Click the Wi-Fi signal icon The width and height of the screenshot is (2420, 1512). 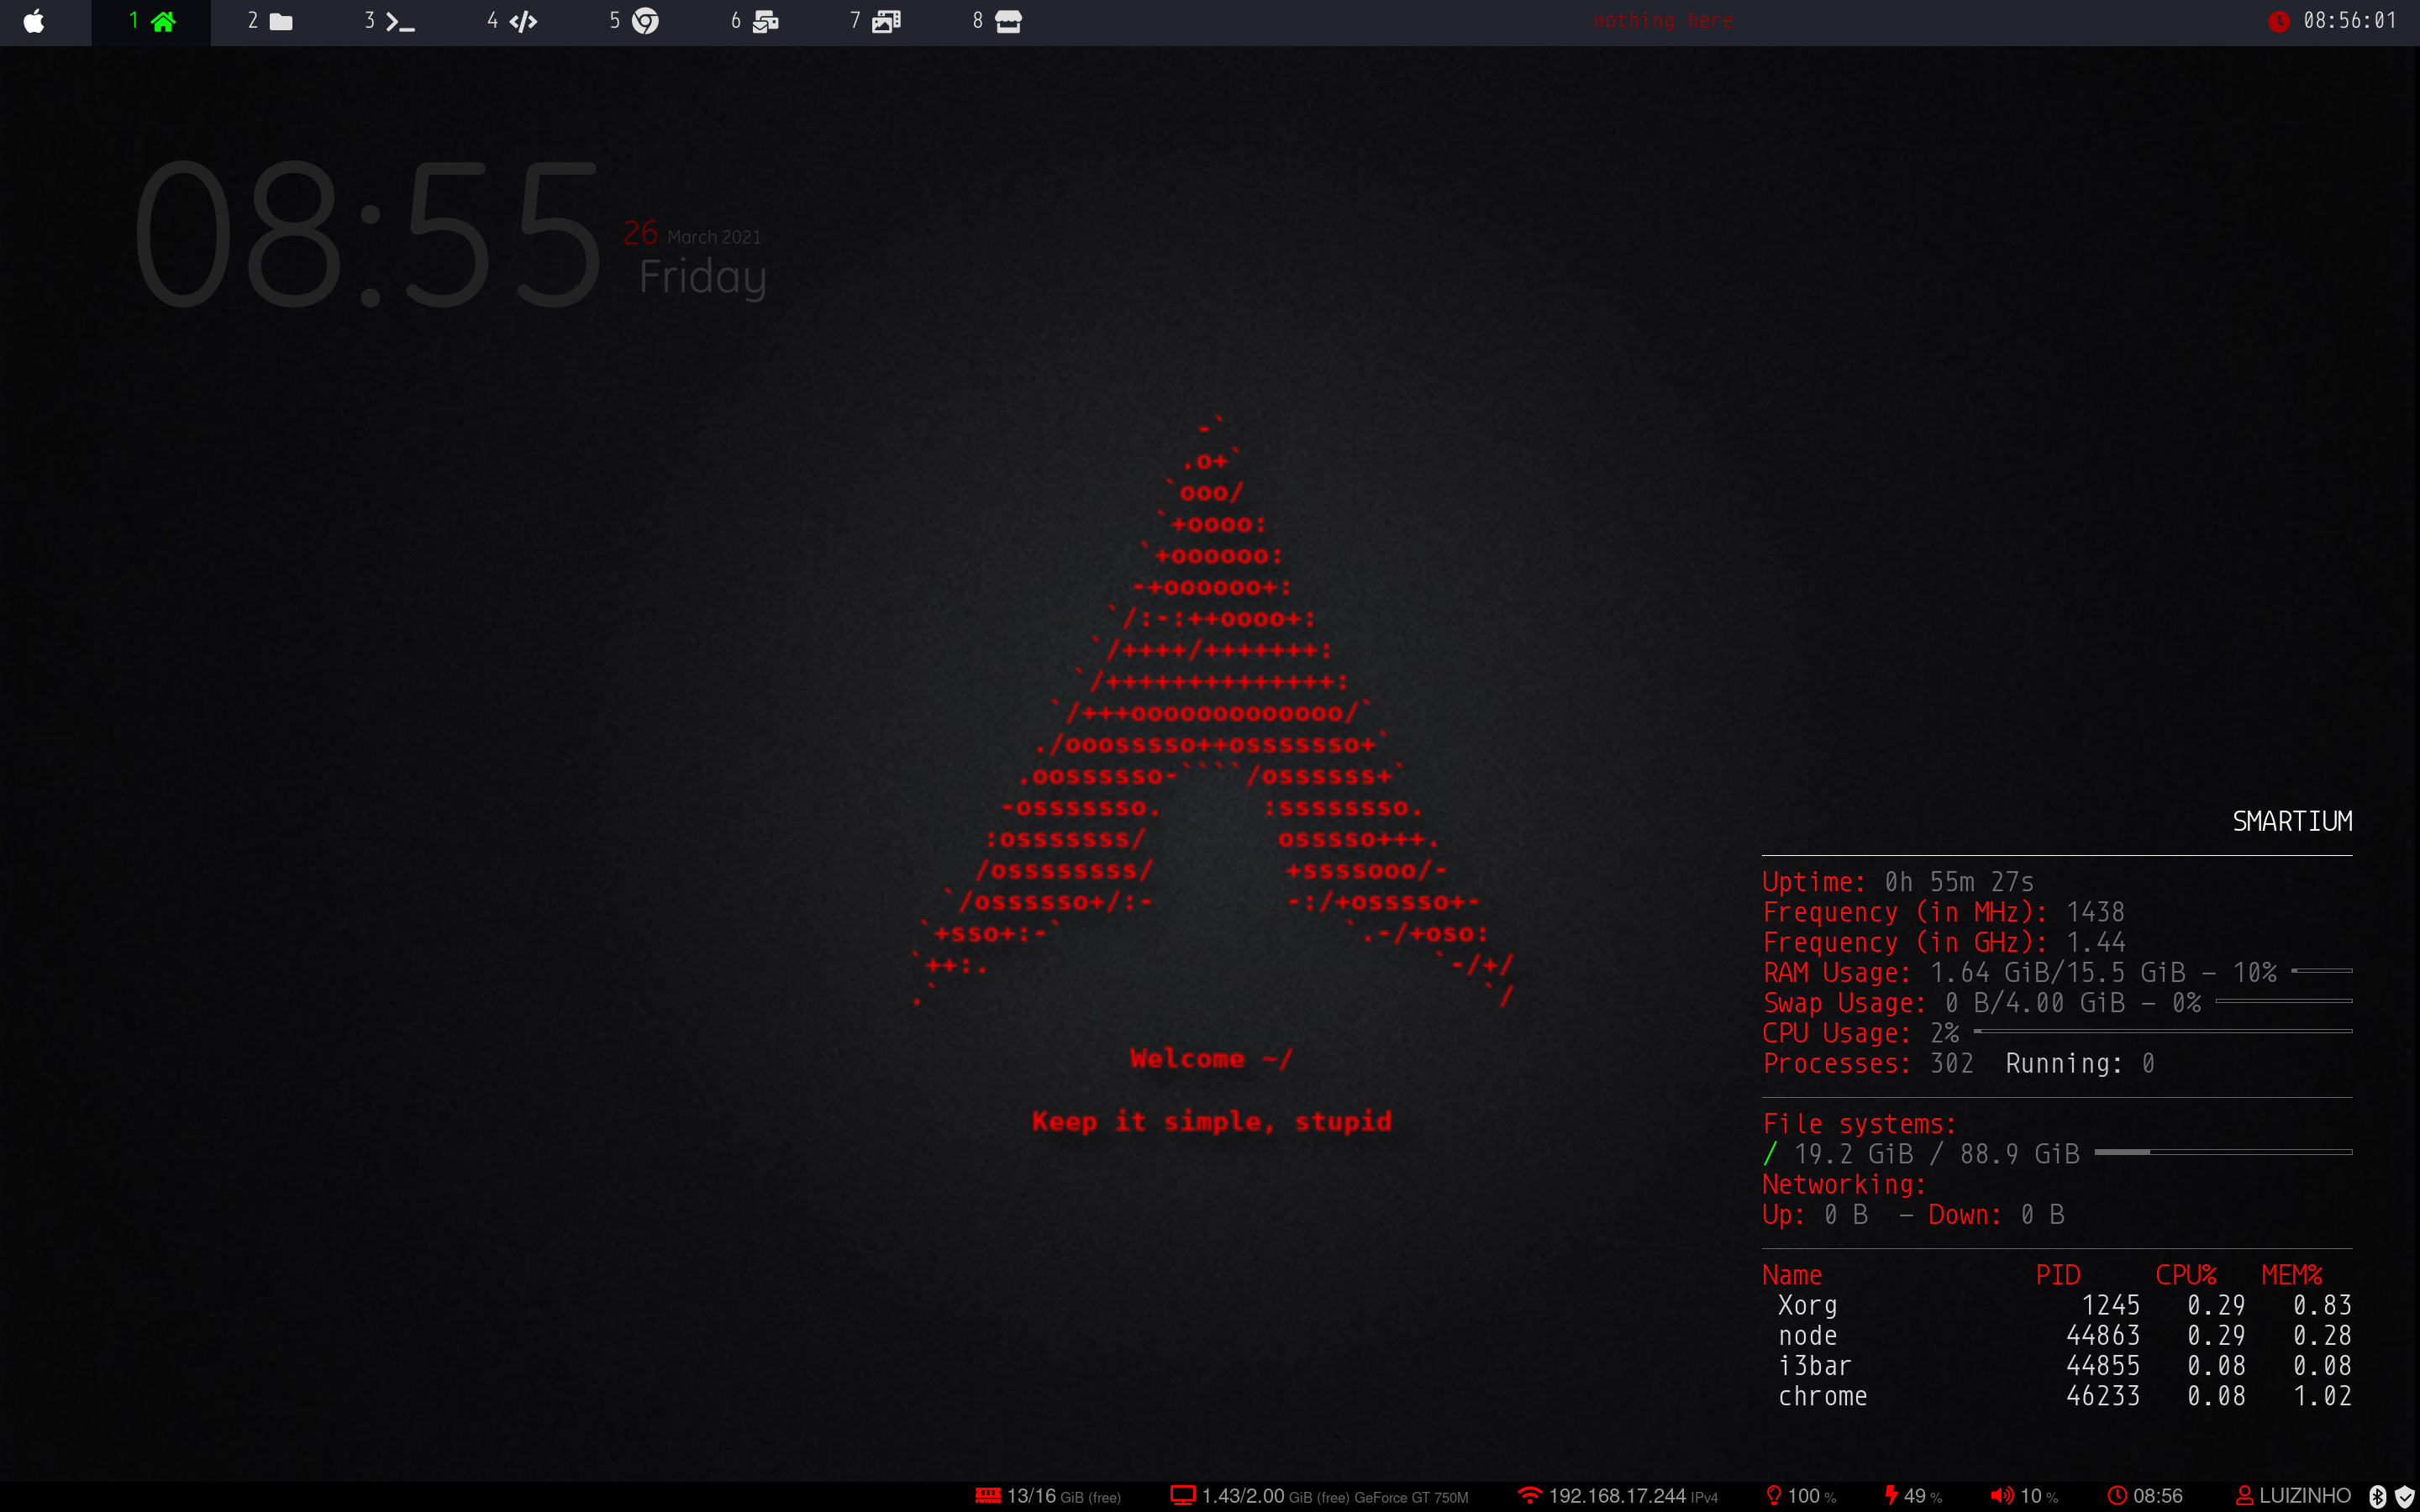(1530, 1495)
